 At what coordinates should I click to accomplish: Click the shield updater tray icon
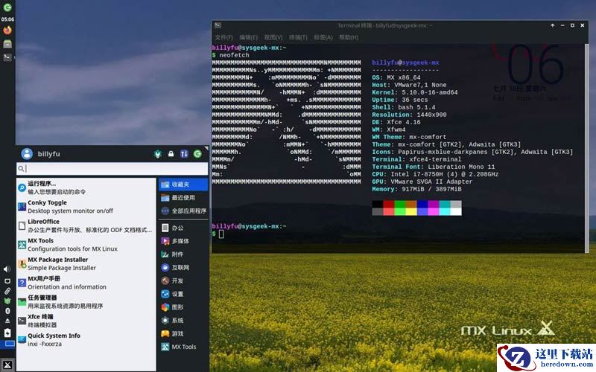coord(7,301)
